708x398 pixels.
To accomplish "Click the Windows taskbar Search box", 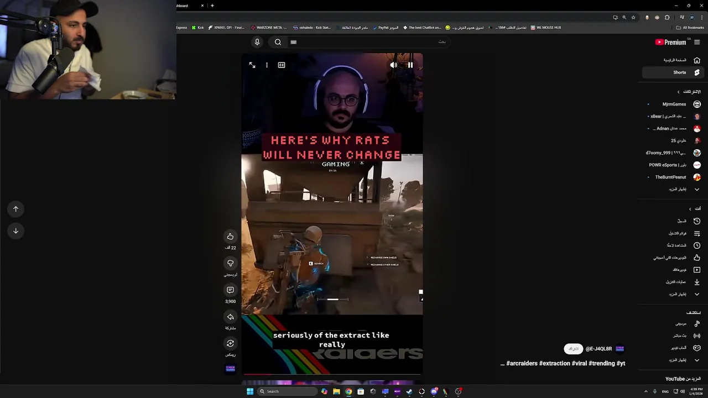I will tap(288, 391).
